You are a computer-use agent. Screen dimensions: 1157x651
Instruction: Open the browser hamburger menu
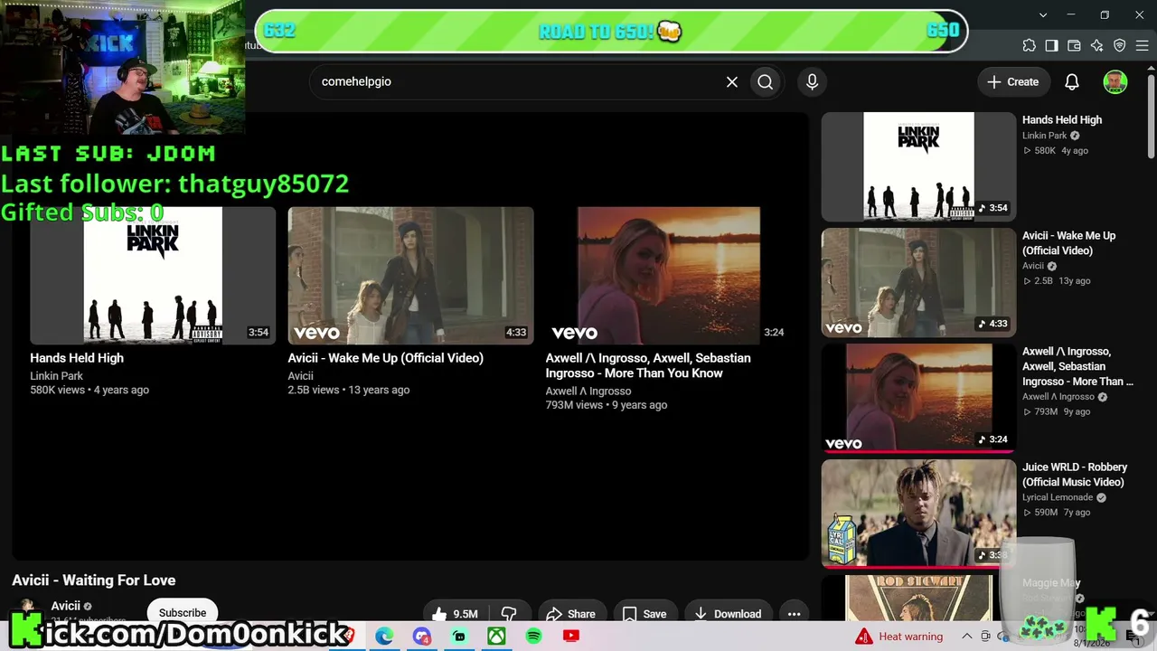pos(1143,46)
